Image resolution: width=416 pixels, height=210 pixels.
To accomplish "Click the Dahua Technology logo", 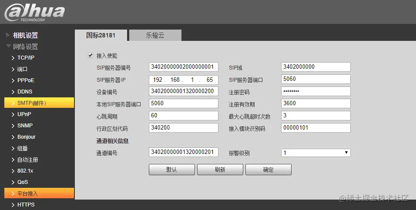I will click(x=34, y=13).
